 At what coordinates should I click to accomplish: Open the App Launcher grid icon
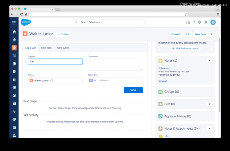click(188, 22)
